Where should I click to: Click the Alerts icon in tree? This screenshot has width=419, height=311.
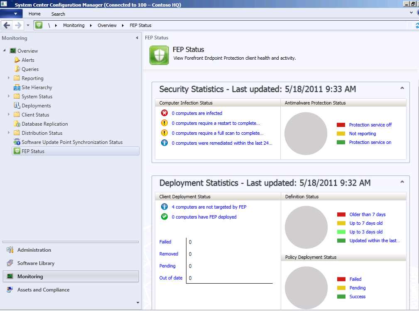click(x=17, y=60)
